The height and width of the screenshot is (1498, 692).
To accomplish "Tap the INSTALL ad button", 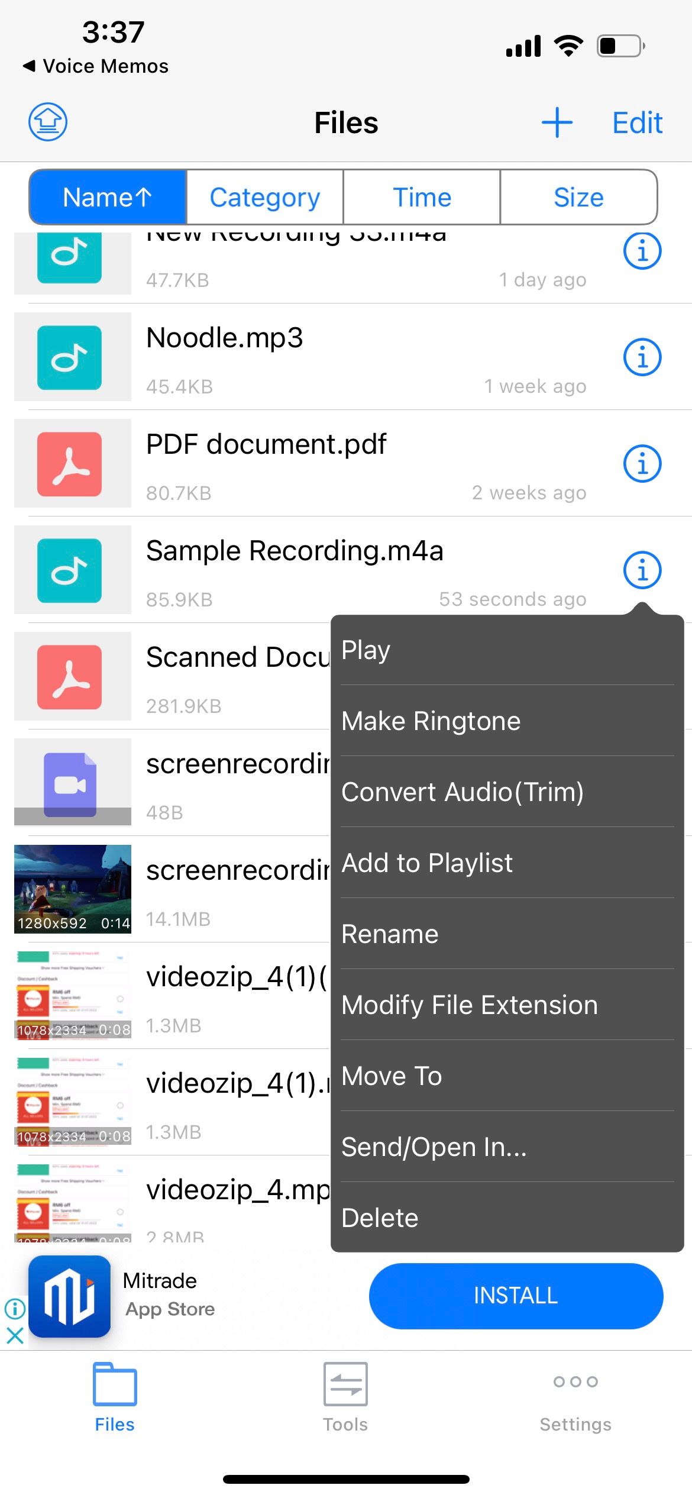I will [516, 1296].
